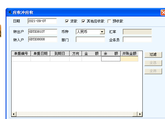The height and width of the screenshot is (119, 165).
Task: Click the table's left scroll arrow
Action: pos(14,114)
